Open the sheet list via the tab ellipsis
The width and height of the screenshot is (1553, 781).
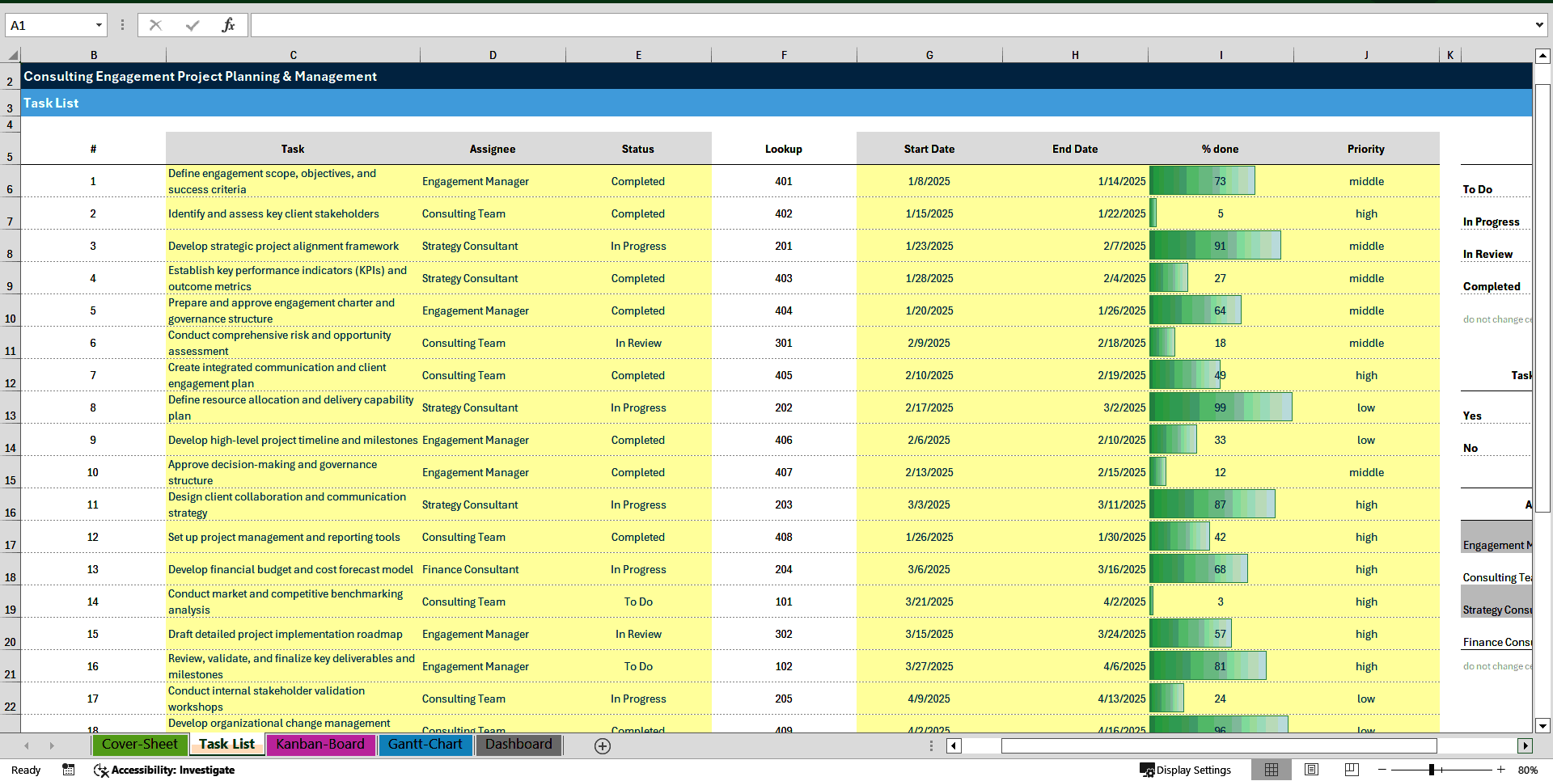point(931,745)
